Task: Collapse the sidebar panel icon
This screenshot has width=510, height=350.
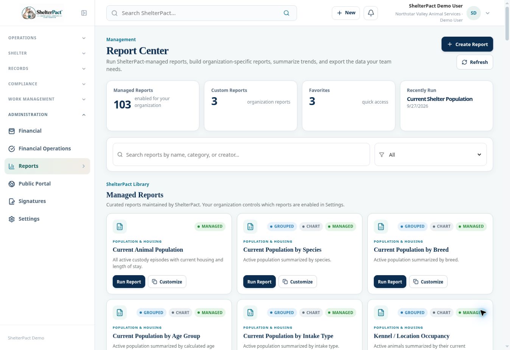Action: [84, 13]
